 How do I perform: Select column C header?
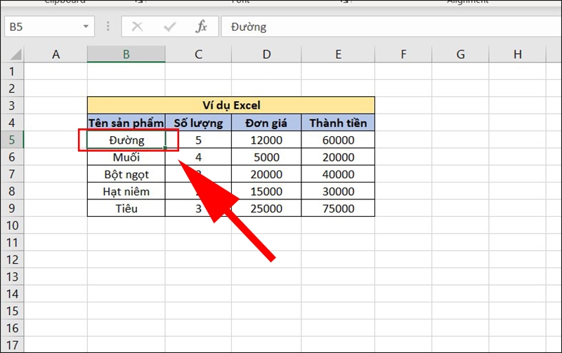click(198, 55)
